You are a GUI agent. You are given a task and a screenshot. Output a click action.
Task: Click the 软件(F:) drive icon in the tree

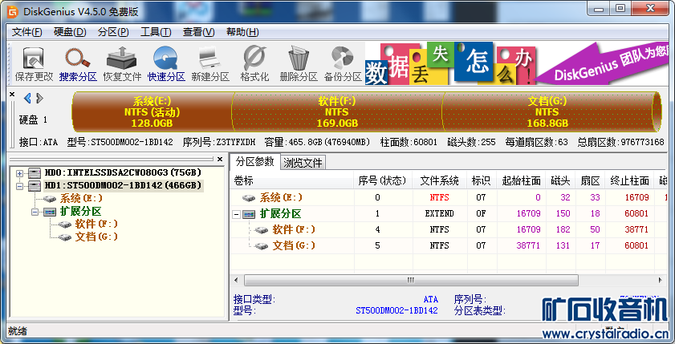(x=65, y=225)
